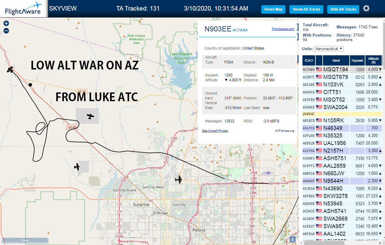Select the N2157H aircraft row
This screenshot has width=385, height=245.
(342, 150)
